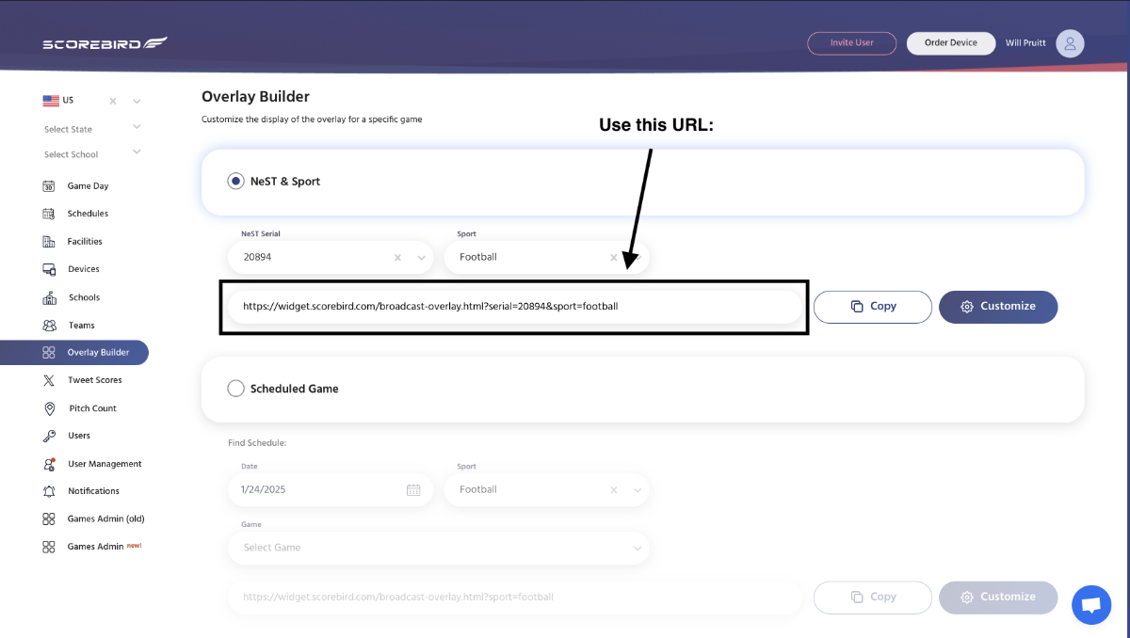Go to the Teams page
The image size is (1130, 638).
coord(81,326)
